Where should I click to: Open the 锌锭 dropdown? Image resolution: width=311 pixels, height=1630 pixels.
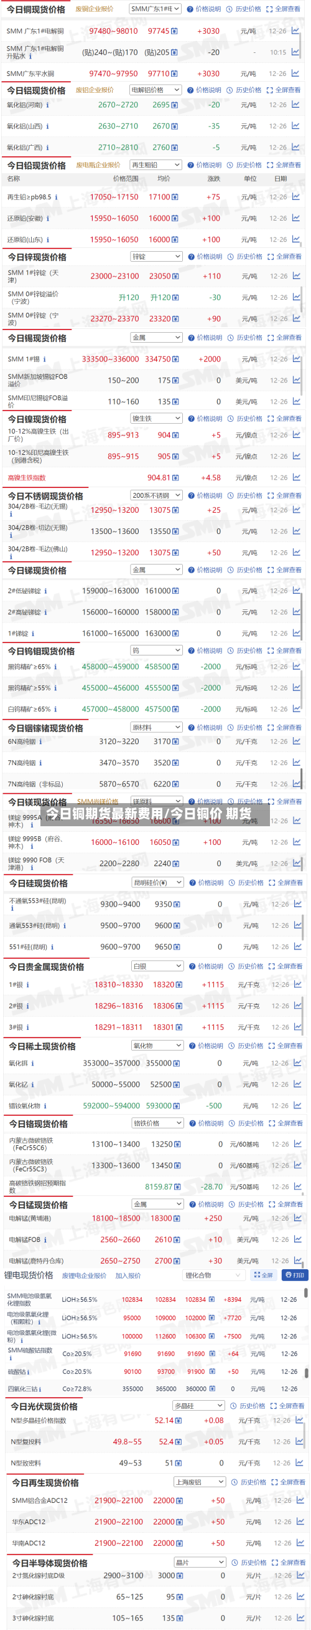[x=156, y=256]
